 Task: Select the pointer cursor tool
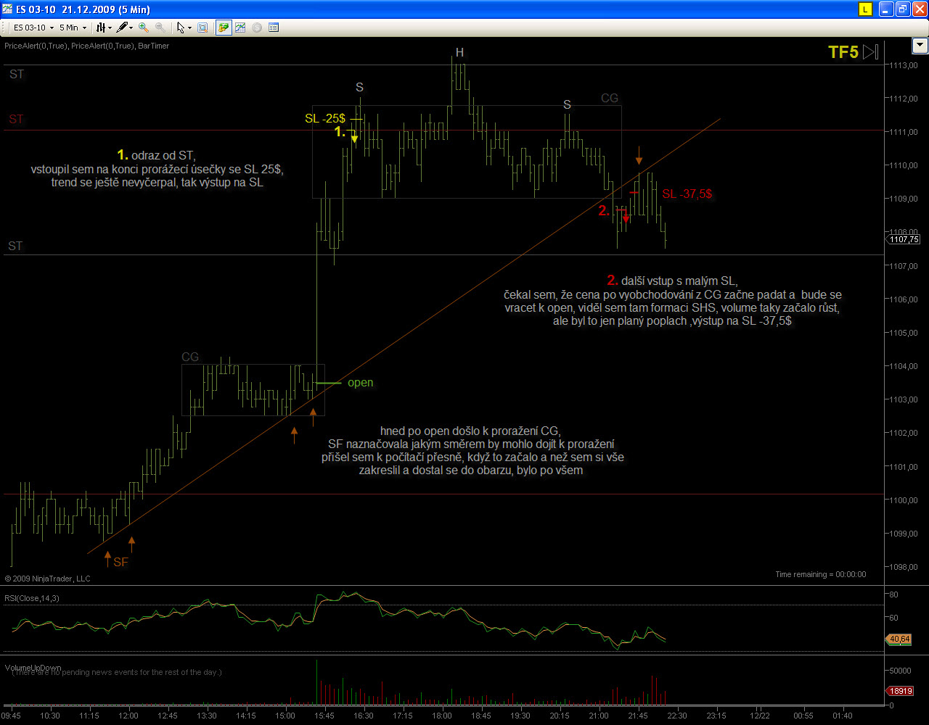pyautogui.click(x=181, y=28)
